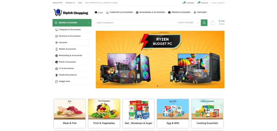Screen dimensions: 277x131
Task: Click the Tv & Accessories sidebar icon
Action: coord(57,68)
